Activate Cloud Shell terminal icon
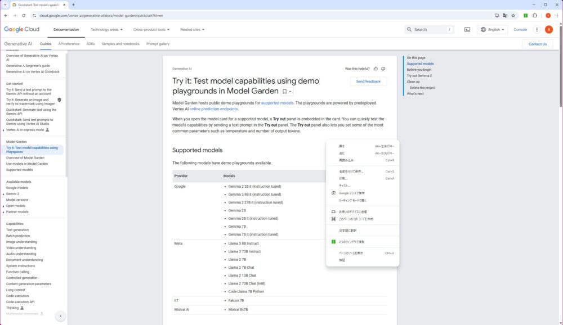 [467, 29]
